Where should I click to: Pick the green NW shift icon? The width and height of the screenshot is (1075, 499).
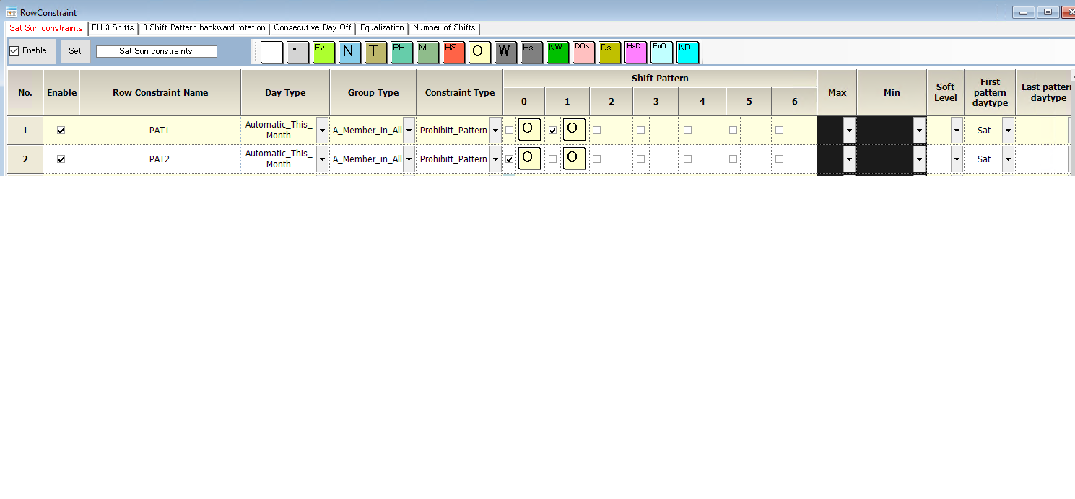click(x=558, y=53)
